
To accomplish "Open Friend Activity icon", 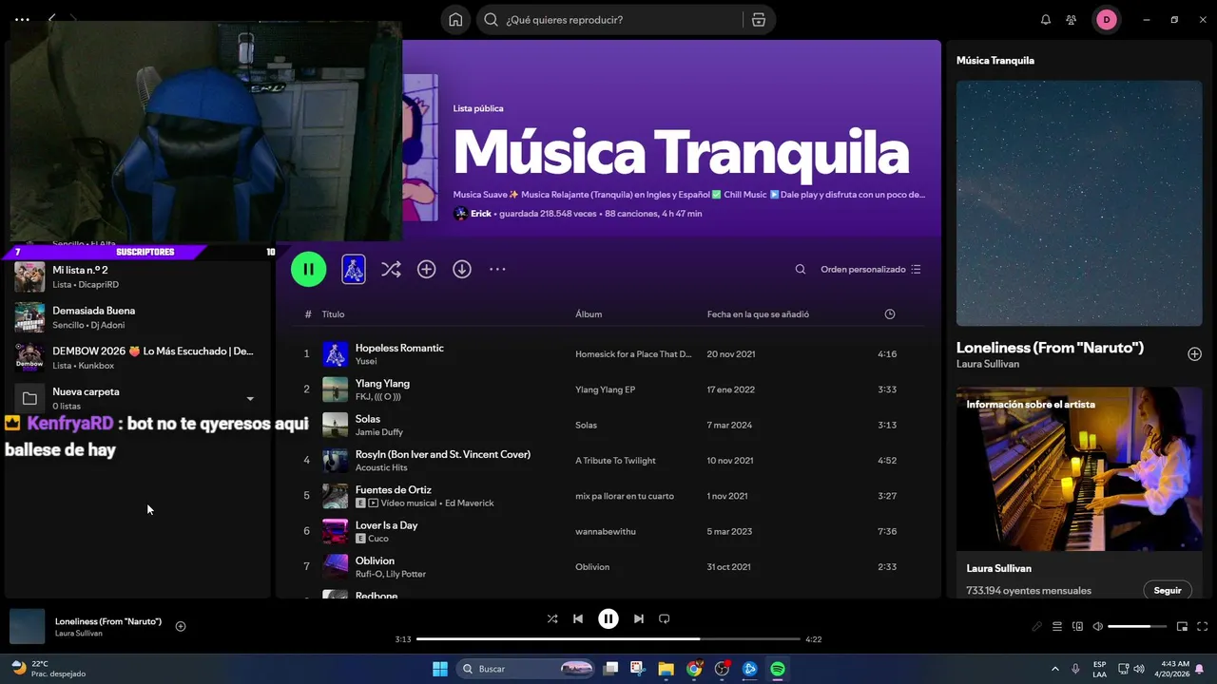I will tap(1072, 20).
